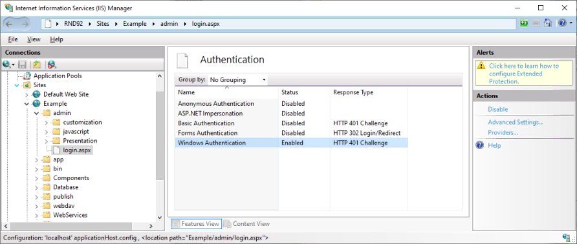Viewport: 577px width, 244px height.
Task: Click the IIS Manager title bar icon
Action: pyautogui.click(x=8, y=8)
